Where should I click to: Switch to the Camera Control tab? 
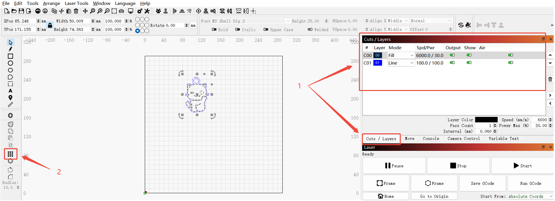pos(463,139)
